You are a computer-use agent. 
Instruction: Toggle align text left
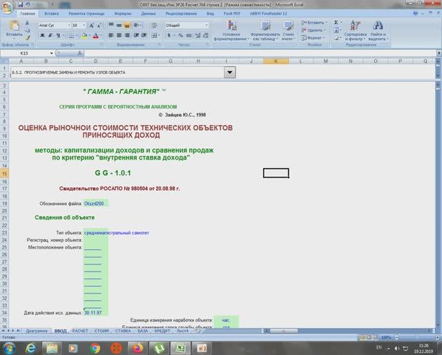point(111,35)
